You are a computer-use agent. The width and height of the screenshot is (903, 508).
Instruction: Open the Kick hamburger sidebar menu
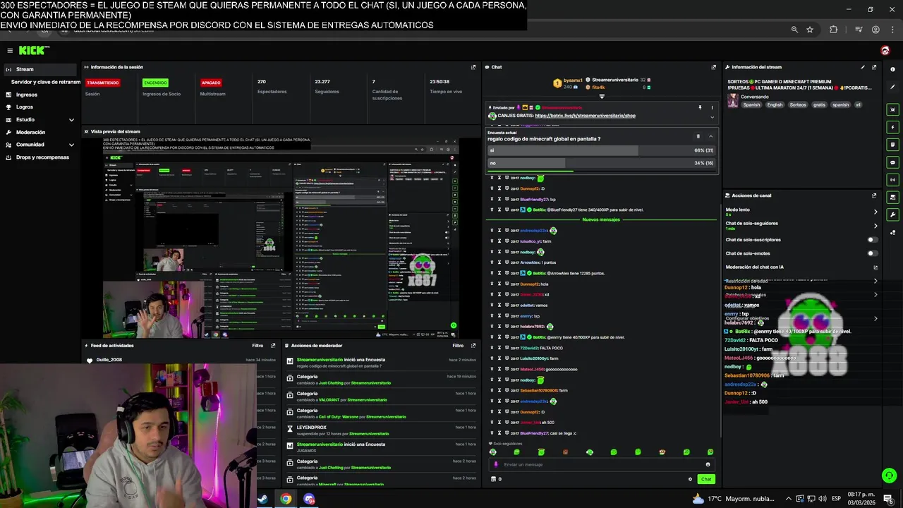pyautogui.click(x=10, y=50)
